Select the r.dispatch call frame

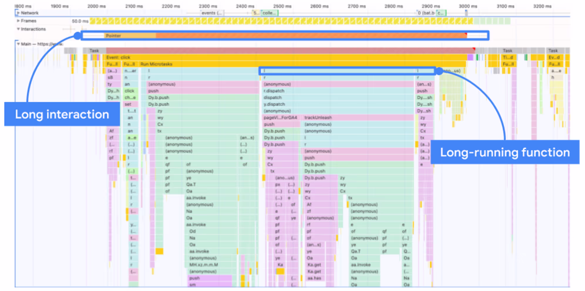click(x=338, y=91)
